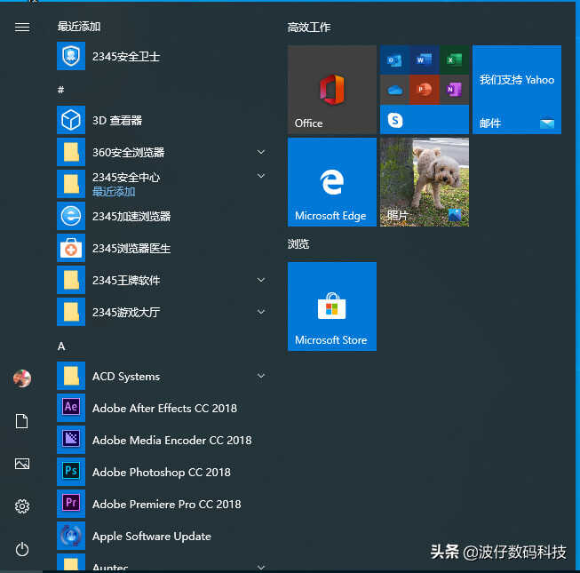Expand the 2345游戏大厅 folder chevron
This screenshot has width=580, height=573.
click(261, 312)
